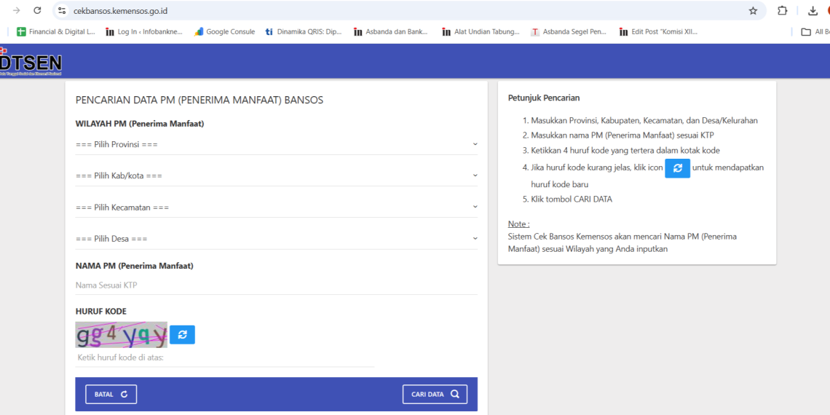The image size is (830, 415).
Task: Click instruction Masukkan nama PM sesuai KTP
Action: pos(622,135)
